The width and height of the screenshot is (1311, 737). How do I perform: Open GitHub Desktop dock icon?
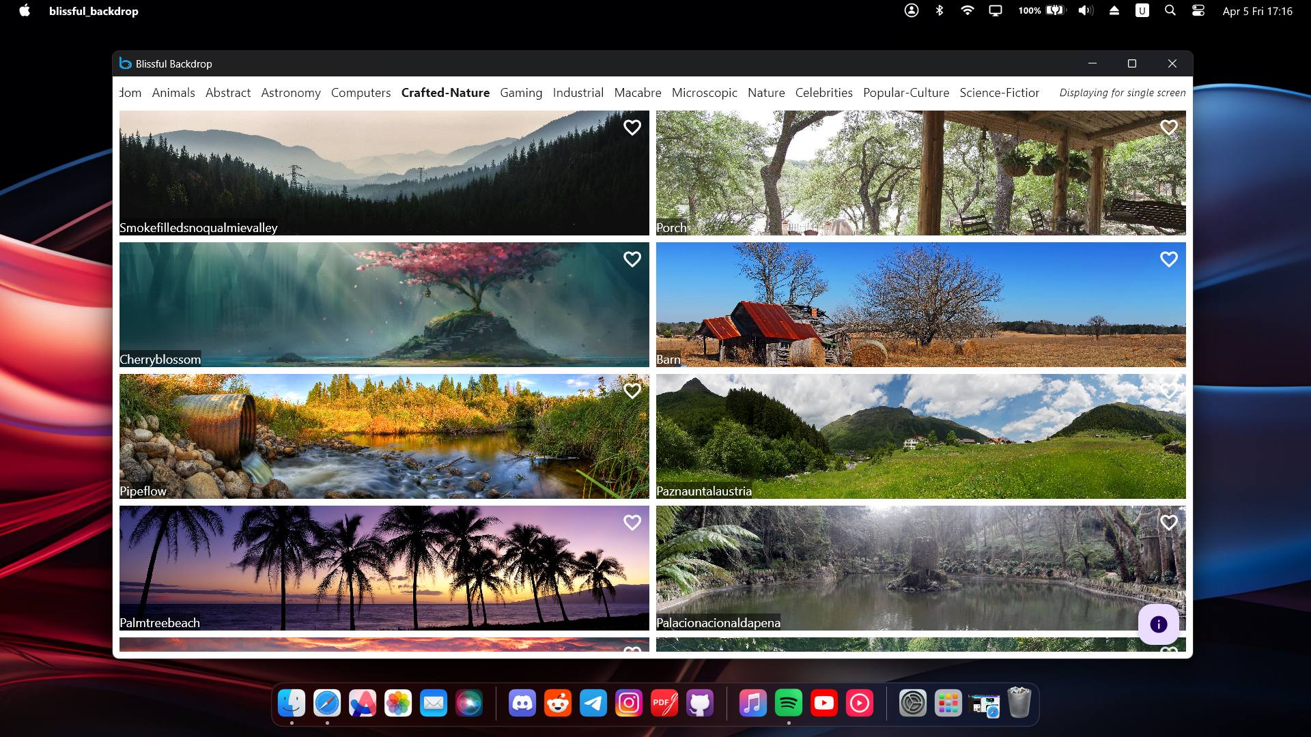[700, 703]
